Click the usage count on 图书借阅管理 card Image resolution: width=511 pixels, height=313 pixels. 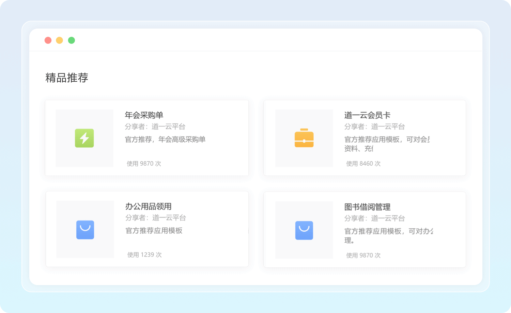click(363, 256)
